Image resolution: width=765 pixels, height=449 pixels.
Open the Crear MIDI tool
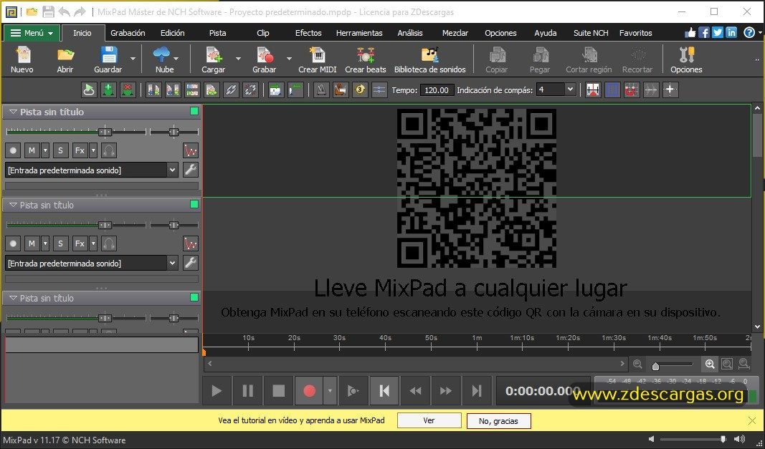318,59
